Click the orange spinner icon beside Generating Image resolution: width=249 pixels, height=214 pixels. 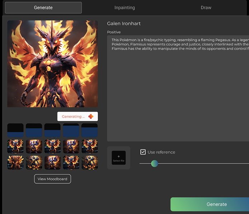coord(91,116)
